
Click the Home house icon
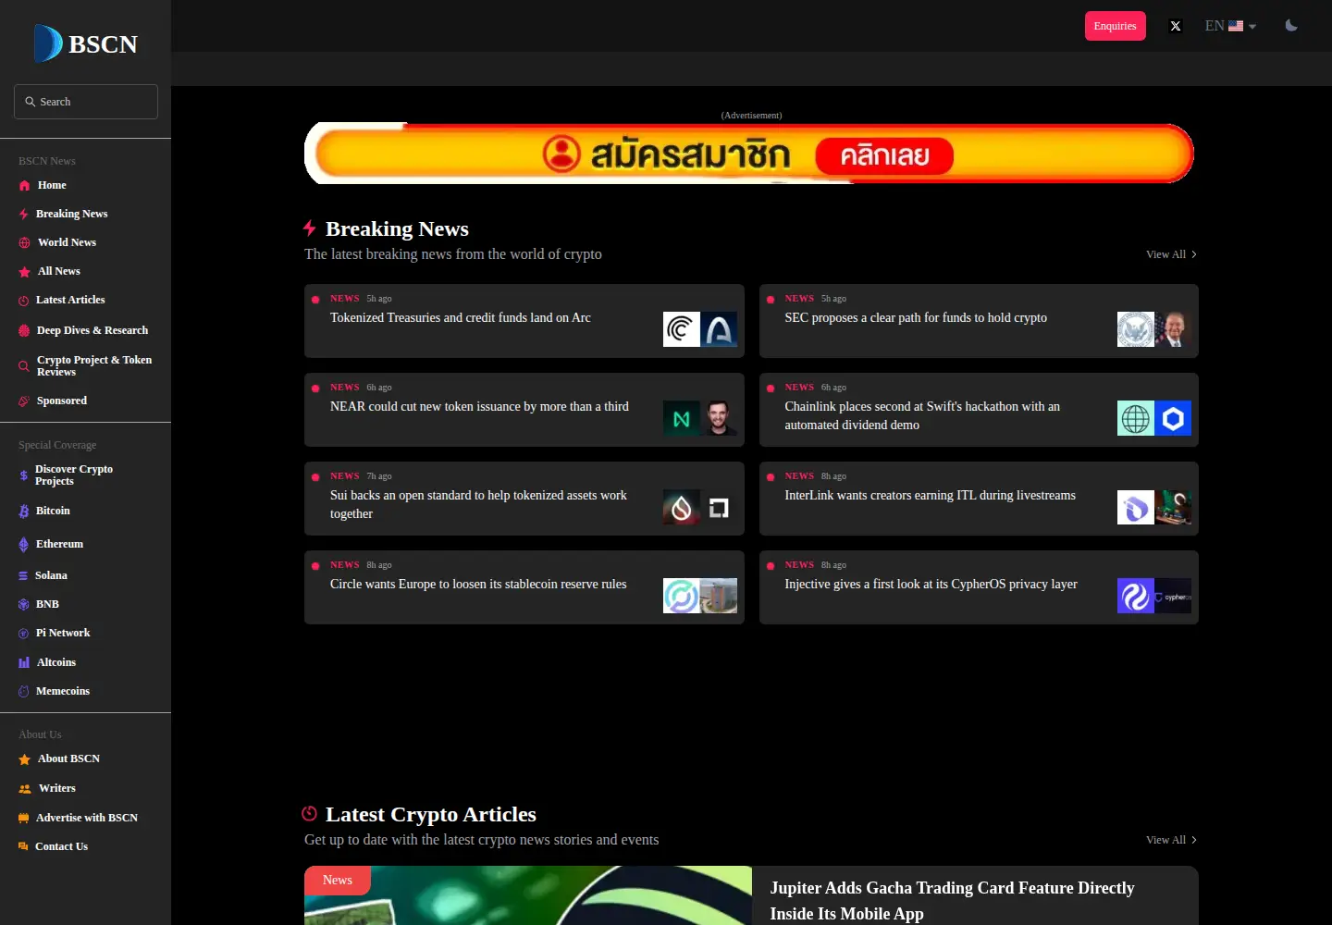25,186
